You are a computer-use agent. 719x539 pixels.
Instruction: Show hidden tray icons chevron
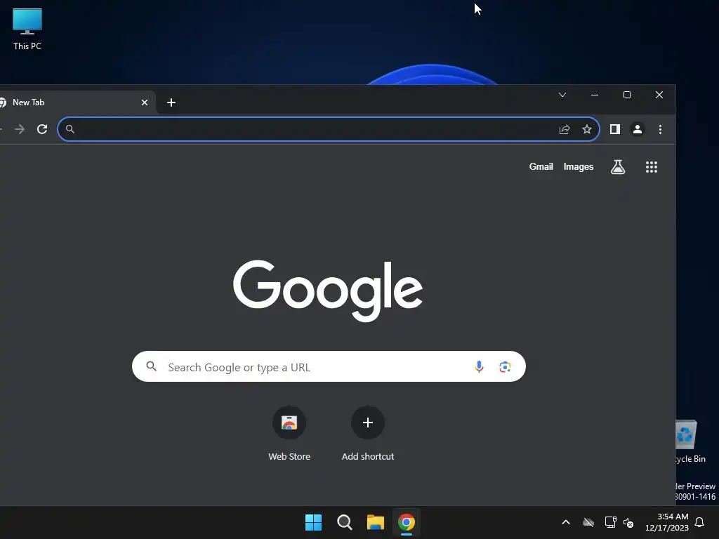(566, 522)
